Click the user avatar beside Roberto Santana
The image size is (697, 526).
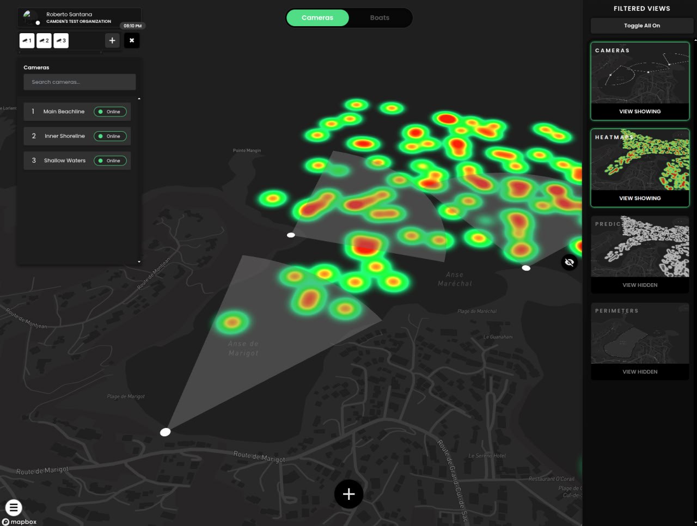tap(30, 17)
